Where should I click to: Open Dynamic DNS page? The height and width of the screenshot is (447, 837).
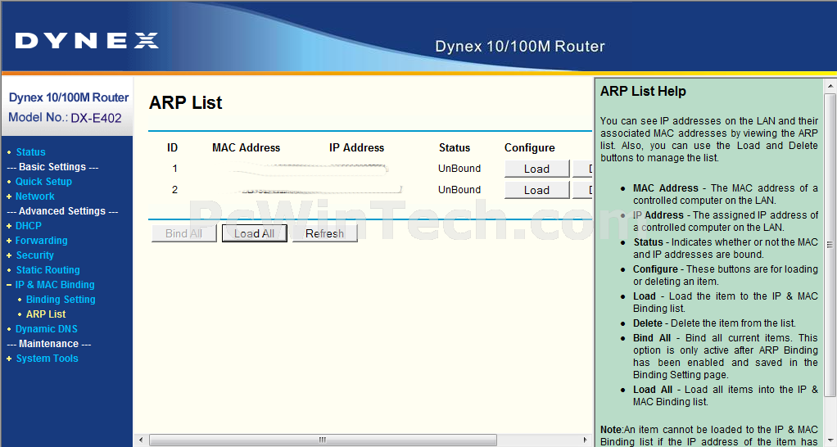pyautogui.click(x=47, y=329)
